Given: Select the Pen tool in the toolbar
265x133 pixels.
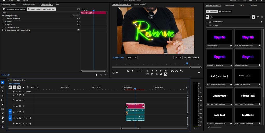Looking at the screenshot, I should 3,105.
